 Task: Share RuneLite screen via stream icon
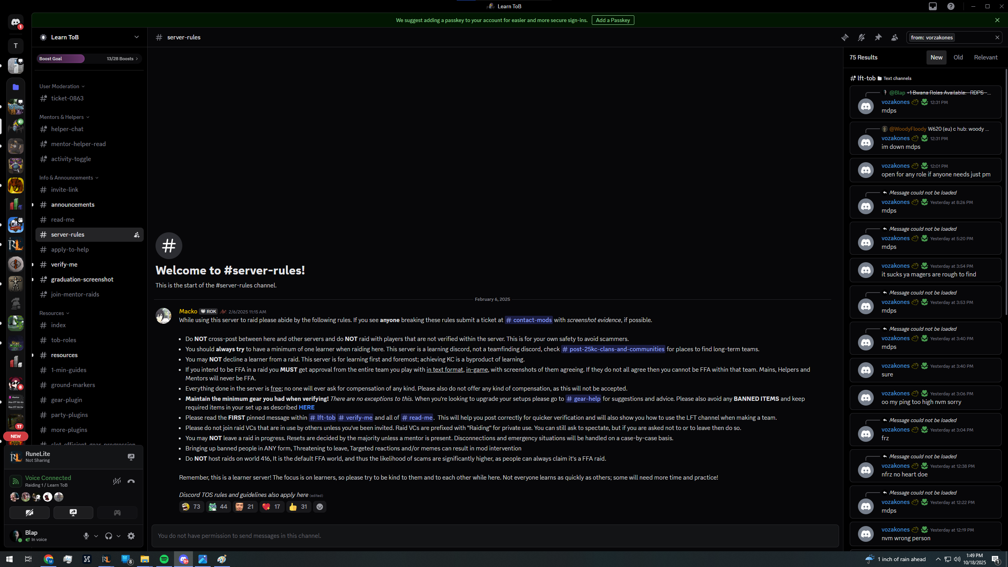131,457
